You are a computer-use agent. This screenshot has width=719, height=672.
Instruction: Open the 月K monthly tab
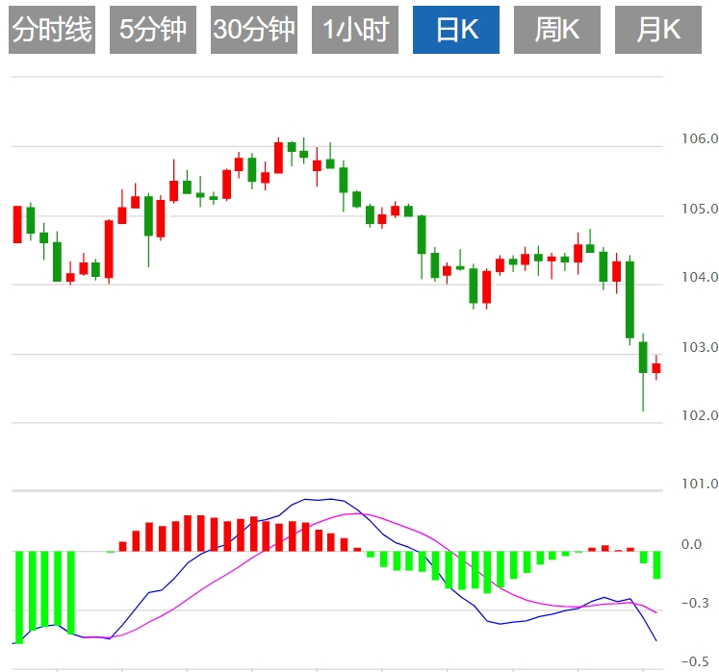pos(658,30)
